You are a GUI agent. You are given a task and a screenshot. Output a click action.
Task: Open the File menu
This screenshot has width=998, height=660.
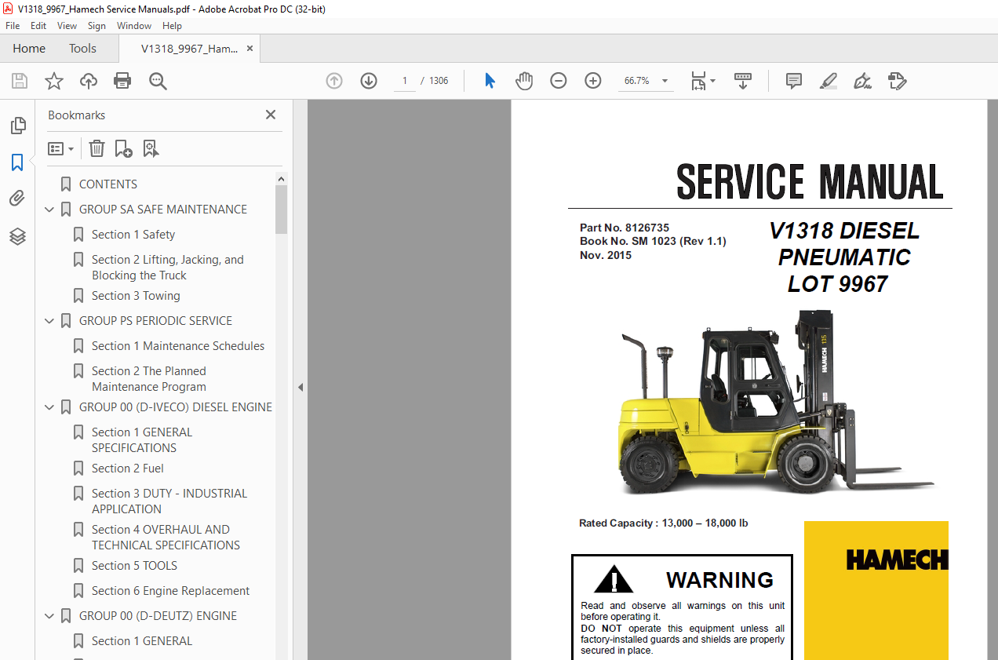(13, 26)
